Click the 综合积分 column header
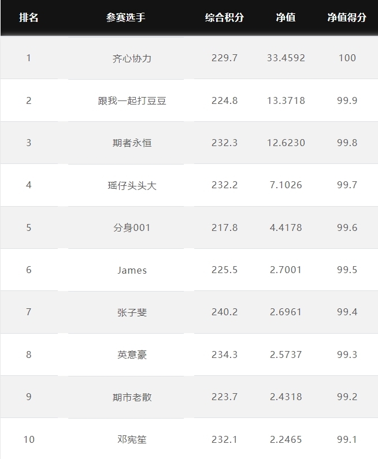This screenshot has height=459, width=378. coord(224,17)
